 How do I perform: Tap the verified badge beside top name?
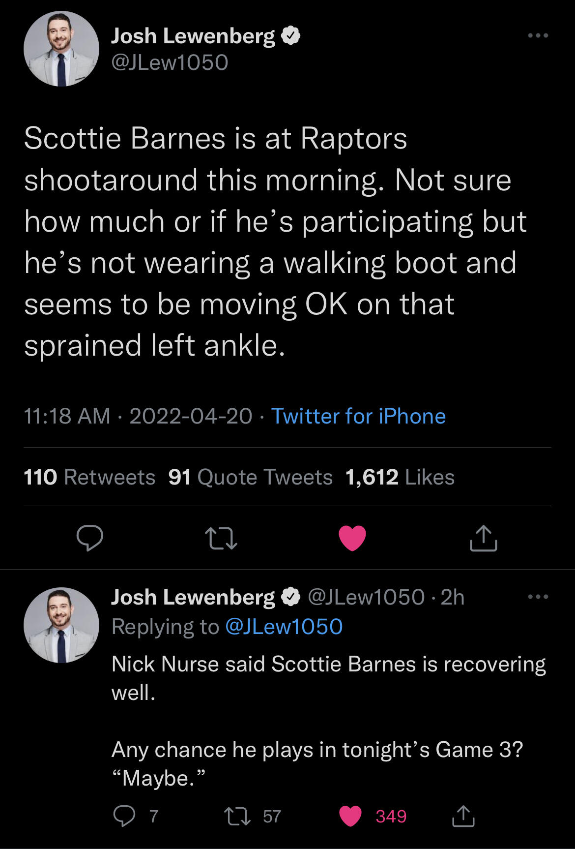point(291,36)
